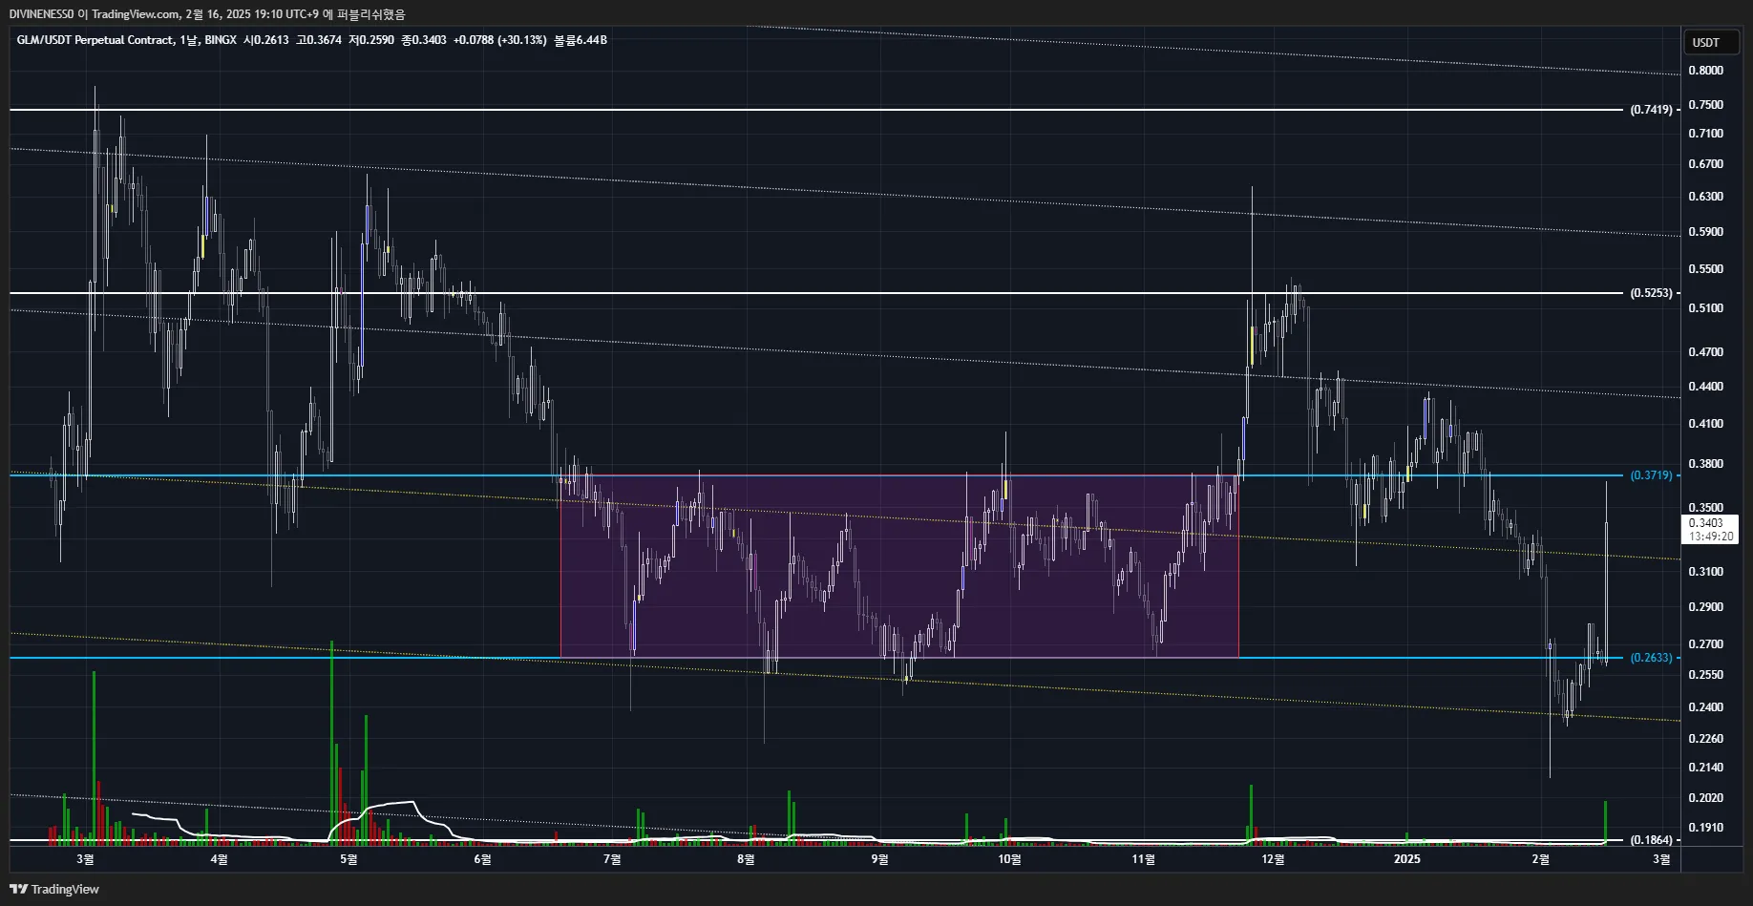Click the 2025 year axis label

[x=1406, y=859]
